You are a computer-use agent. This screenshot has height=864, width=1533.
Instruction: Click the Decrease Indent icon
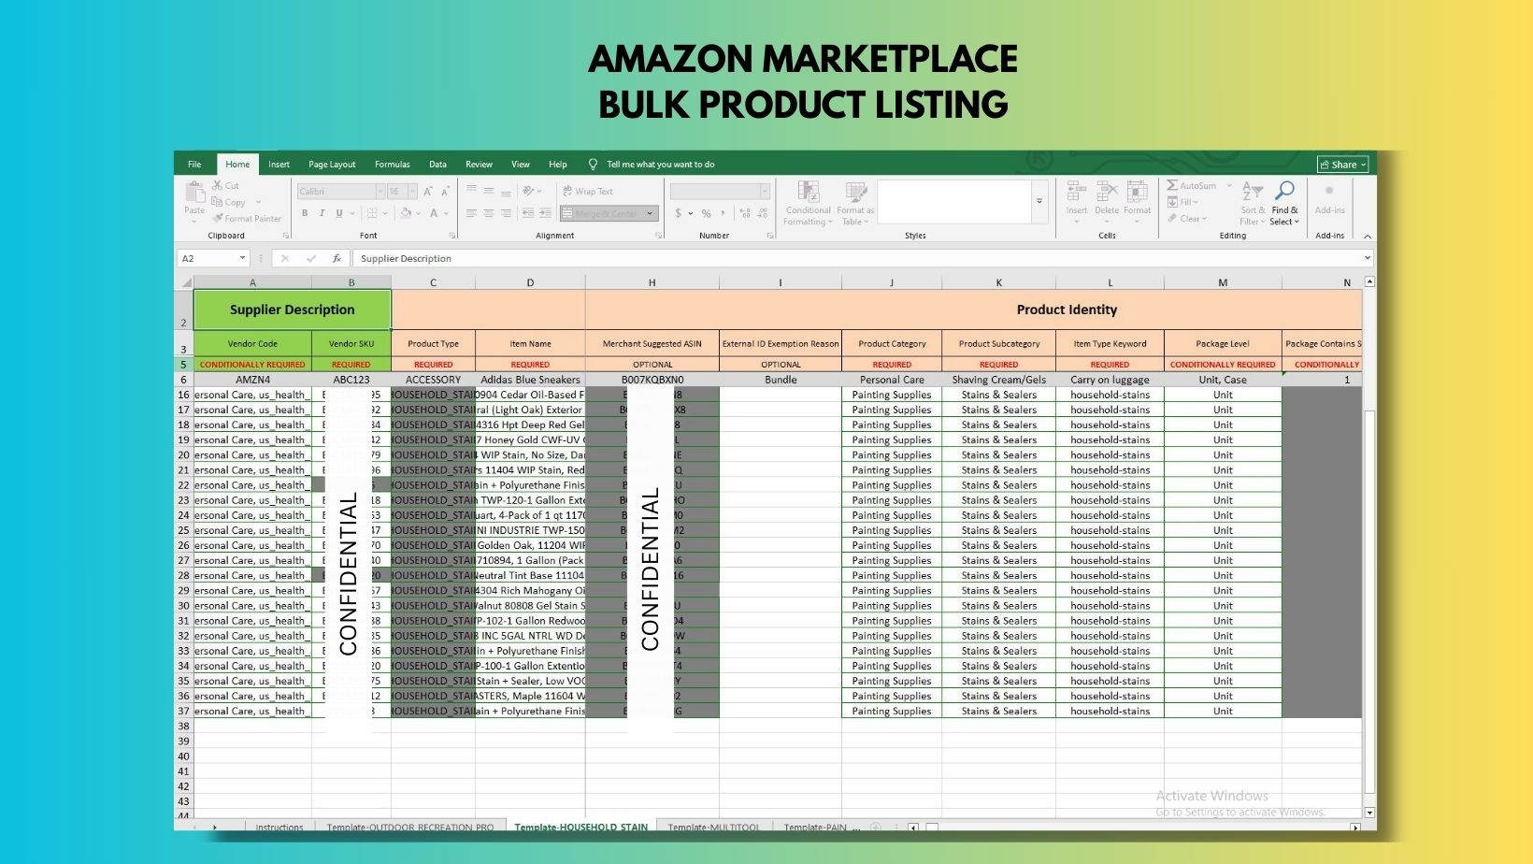(529, 213)
